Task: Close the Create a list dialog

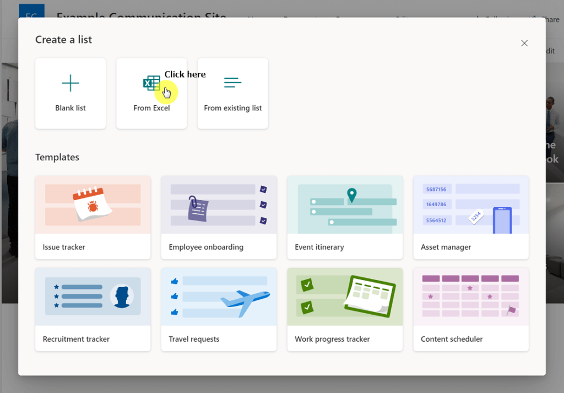Action: [524, 43]
